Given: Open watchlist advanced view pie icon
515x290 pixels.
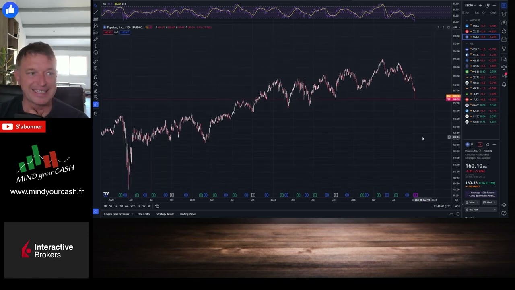Looking at the screenshot, I should coord(487,6).
